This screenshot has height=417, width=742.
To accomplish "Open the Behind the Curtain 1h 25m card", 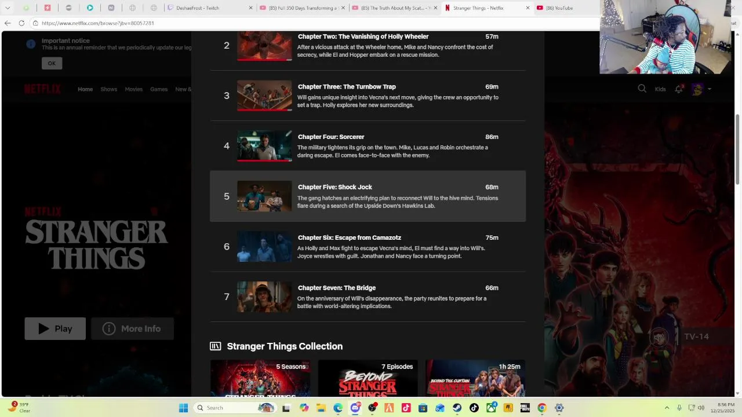I will coord(475,378).
